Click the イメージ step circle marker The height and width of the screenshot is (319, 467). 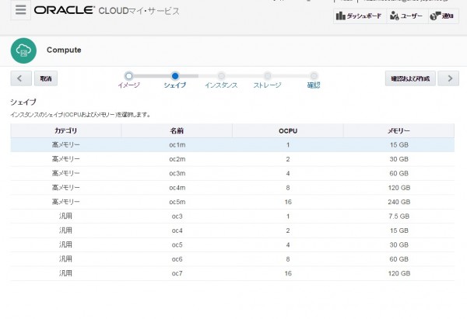coord(128,76)
